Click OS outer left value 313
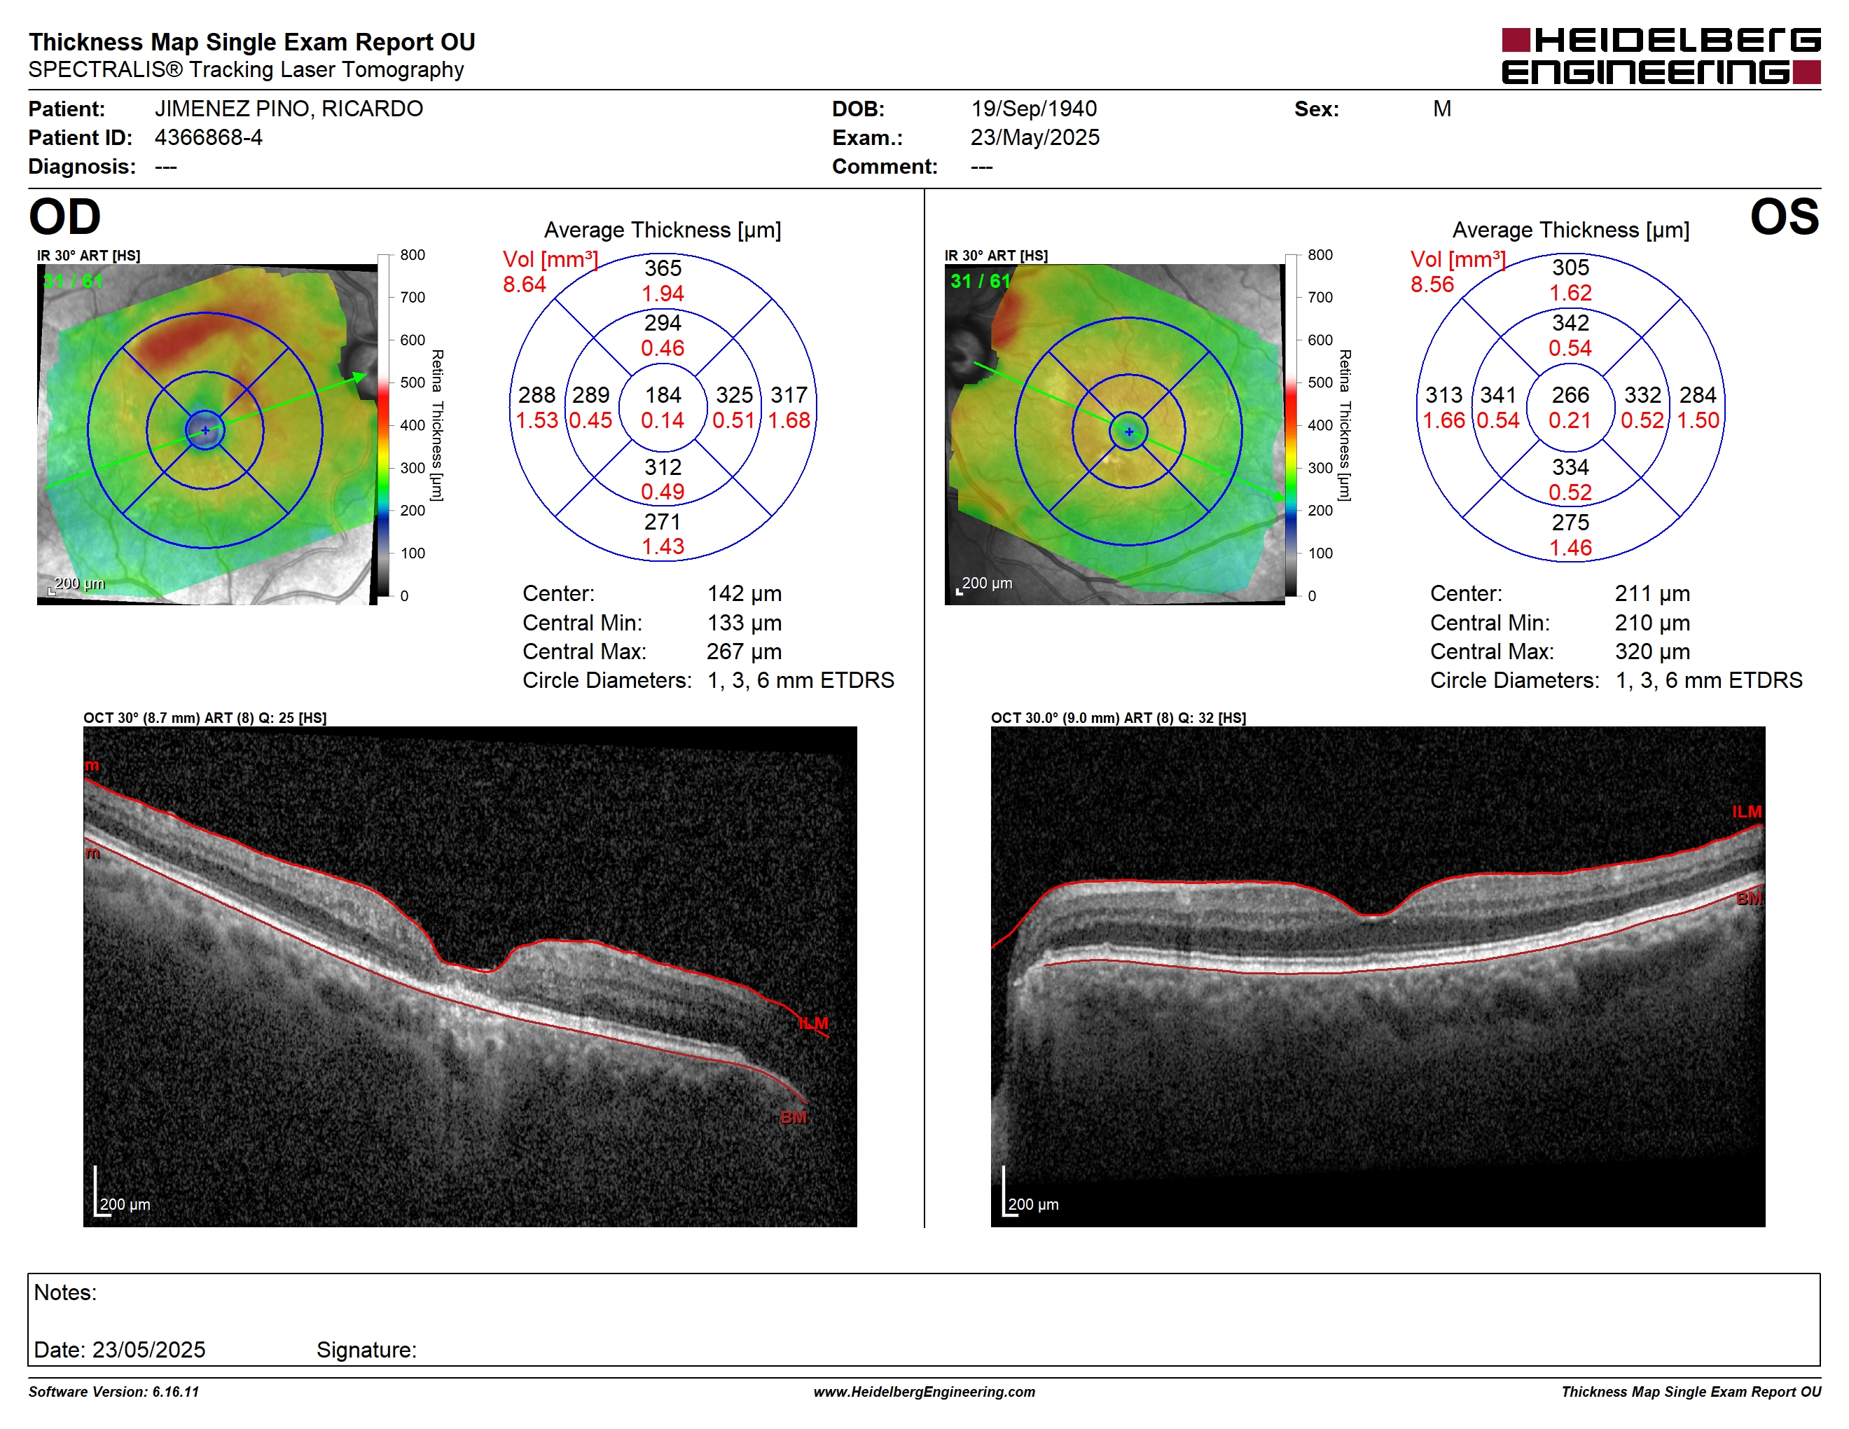 pyautogui.click(x=1444, y=395)
